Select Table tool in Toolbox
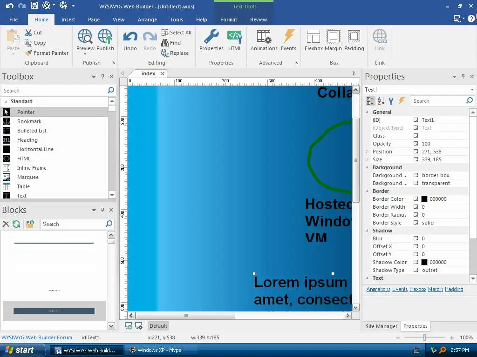Screen dimensions: 477x357 (55, 186)
